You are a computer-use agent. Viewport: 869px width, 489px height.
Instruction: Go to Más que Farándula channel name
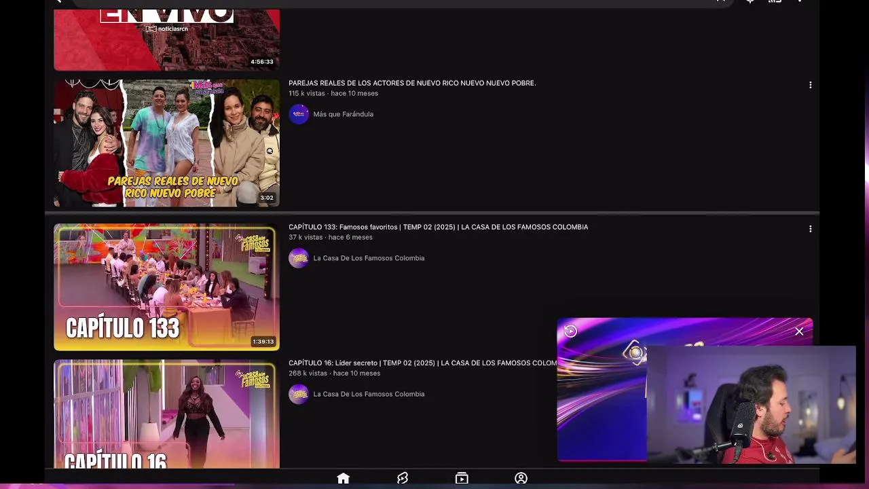tap(343, 114)
